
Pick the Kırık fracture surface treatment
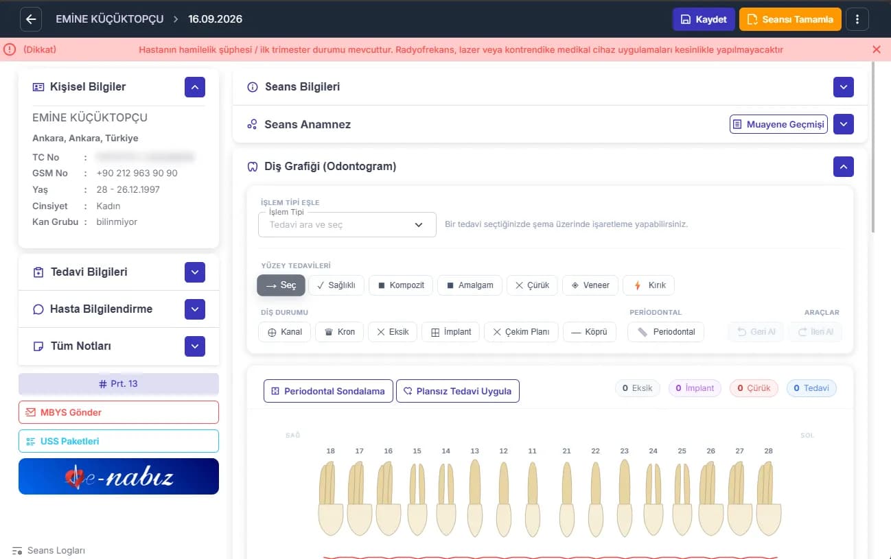point(649,285)
